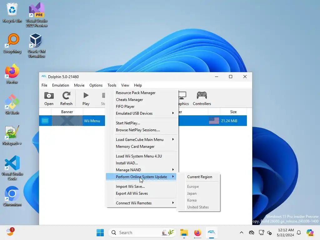The height and width of the screenshot is (240, 320).
Task: Open the Emulation menu
Action: pyautogui.click(x=60, y=85)
